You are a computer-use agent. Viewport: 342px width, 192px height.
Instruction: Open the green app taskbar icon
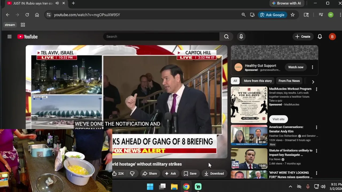tap(198, 187)
